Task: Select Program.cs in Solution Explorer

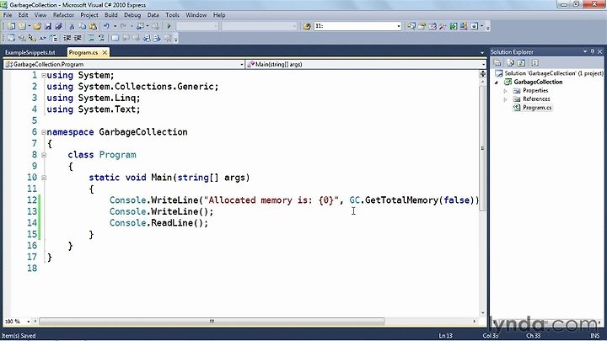Action: [537, 108]
